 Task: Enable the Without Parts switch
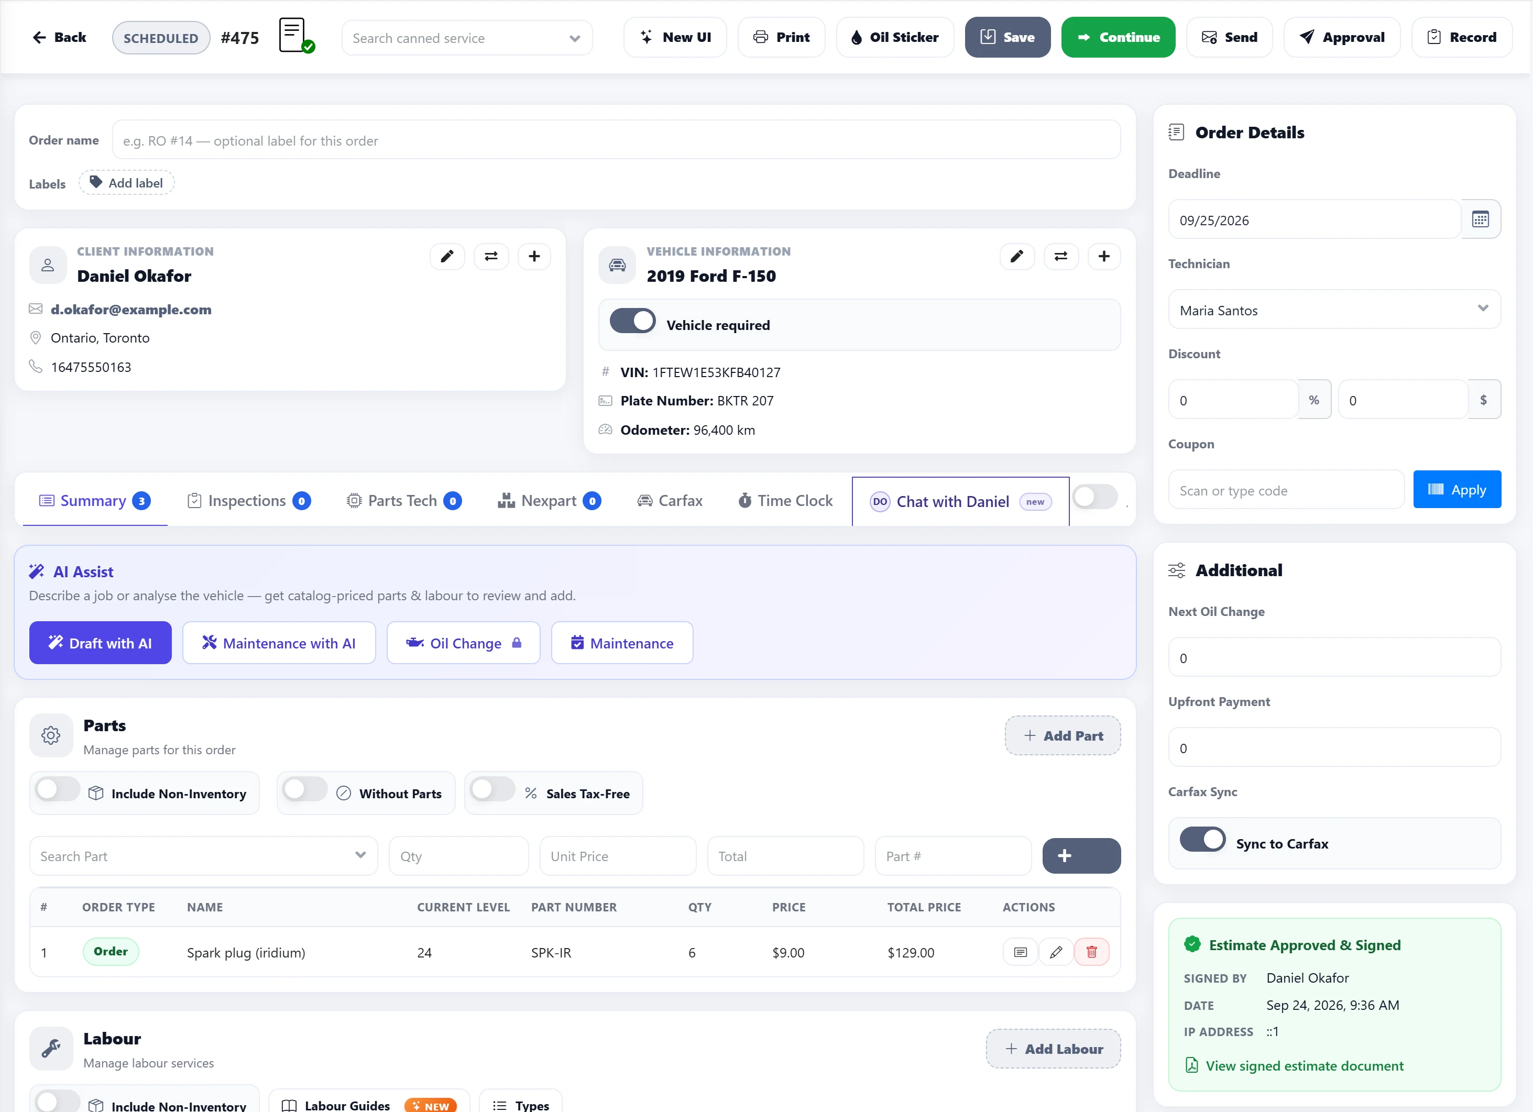tap(305, 789)
